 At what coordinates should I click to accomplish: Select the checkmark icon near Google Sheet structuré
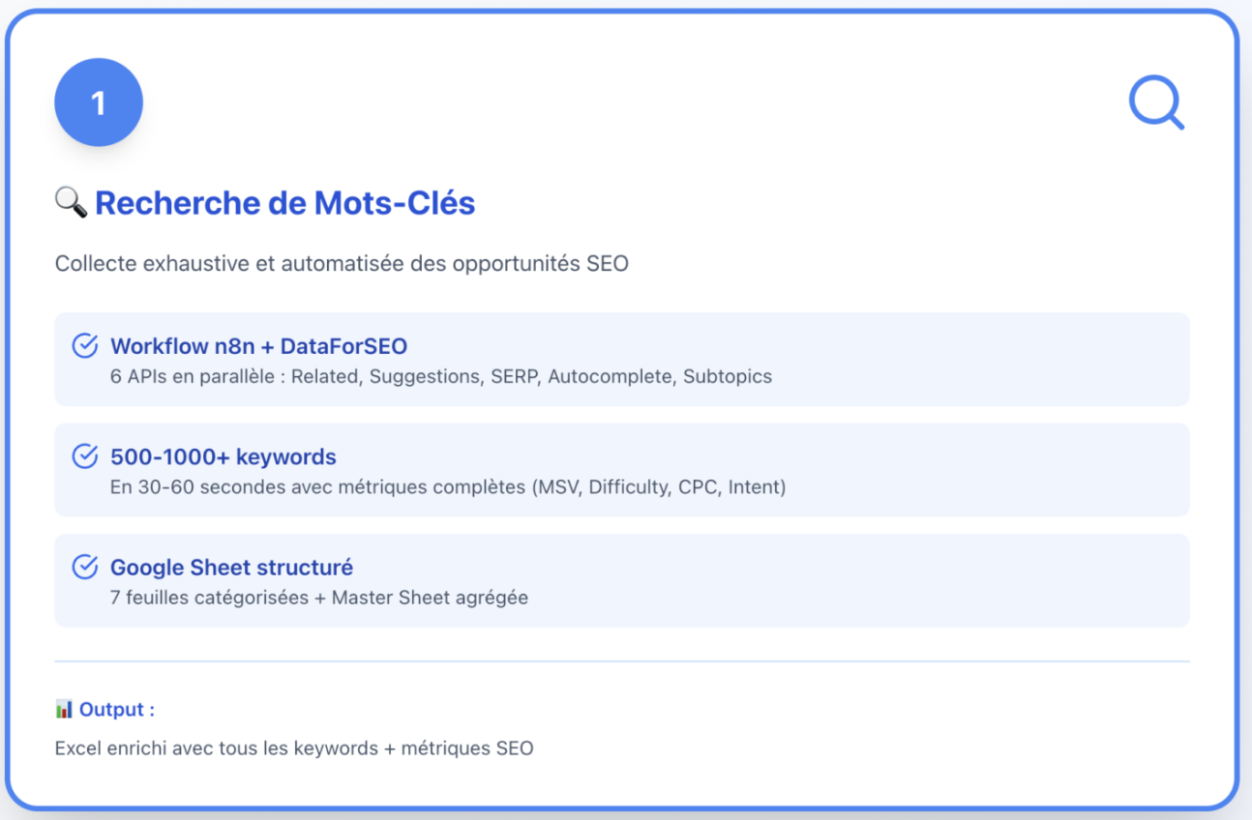pos(87,564)
